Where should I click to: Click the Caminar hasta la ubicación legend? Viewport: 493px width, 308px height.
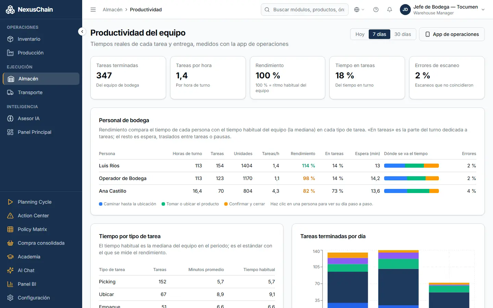click(x=127, y=204)
